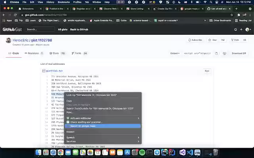Open the Apps shortcut in bookmarks bar
This screenshot has width=254, height=158.
click(x=7, y=21)
